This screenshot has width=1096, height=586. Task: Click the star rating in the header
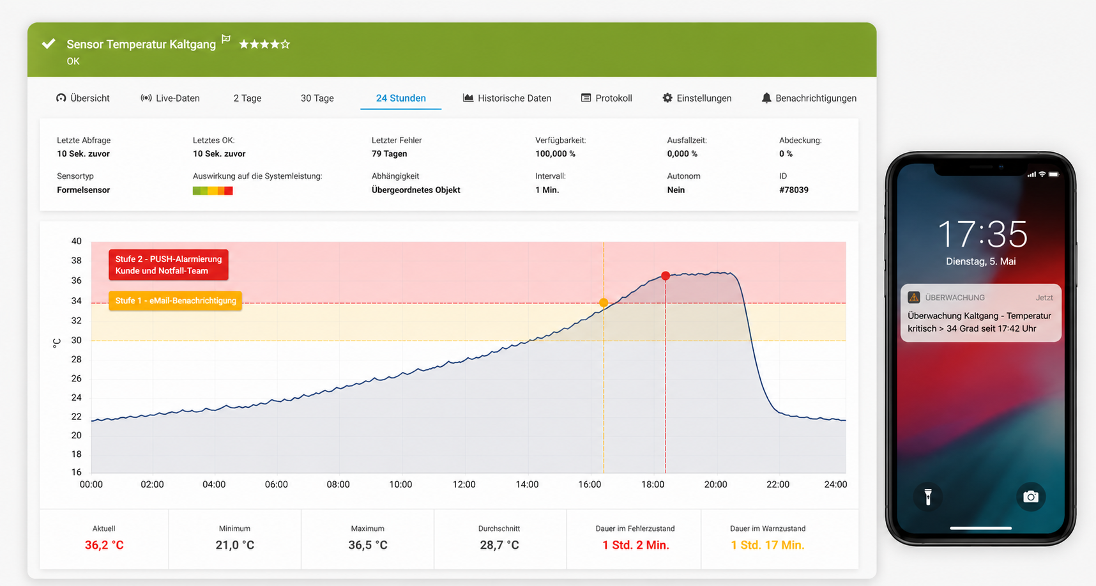(x=264, y=44)
